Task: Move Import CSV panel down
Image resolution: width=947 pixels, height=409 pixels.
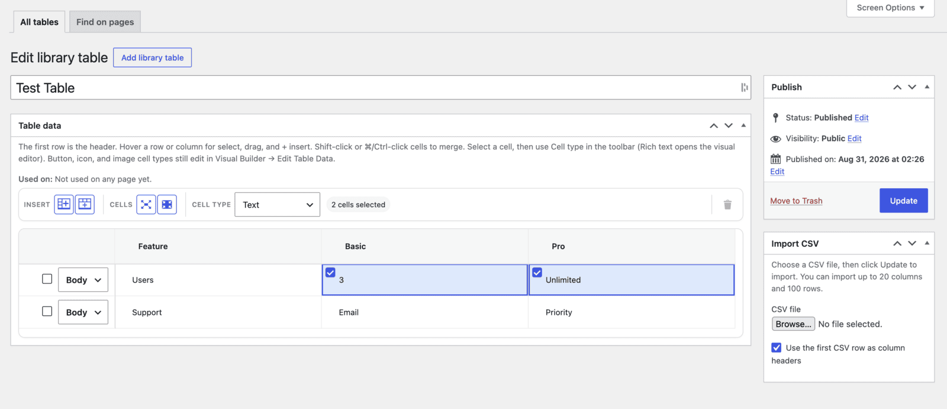Action: pos(912,243)
